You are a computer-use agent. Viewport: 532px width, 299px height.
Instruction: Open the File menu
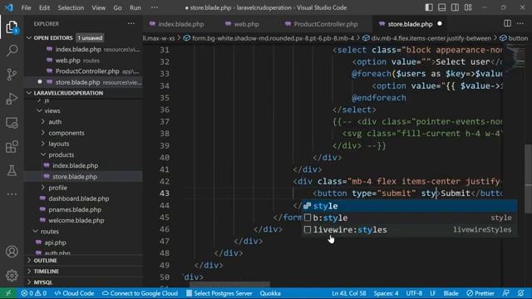(x=26, y=7)
